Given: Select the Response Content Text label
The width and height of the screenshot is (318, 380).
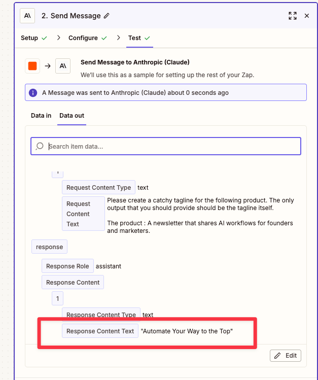Looking at the screenshot, I should 100,331.
